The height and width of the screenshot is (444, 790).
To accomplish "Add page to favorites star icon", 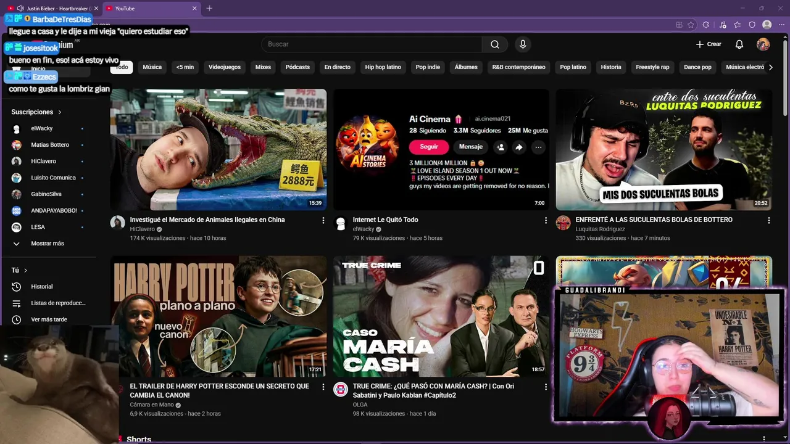I will 691,25.
